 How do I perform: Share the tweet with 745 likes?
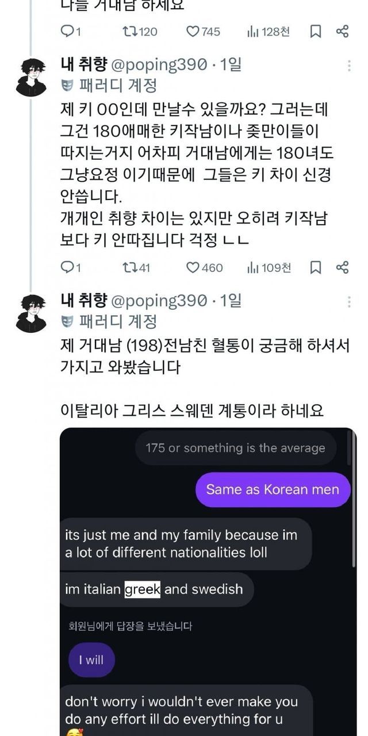click(x=342, y=32)
